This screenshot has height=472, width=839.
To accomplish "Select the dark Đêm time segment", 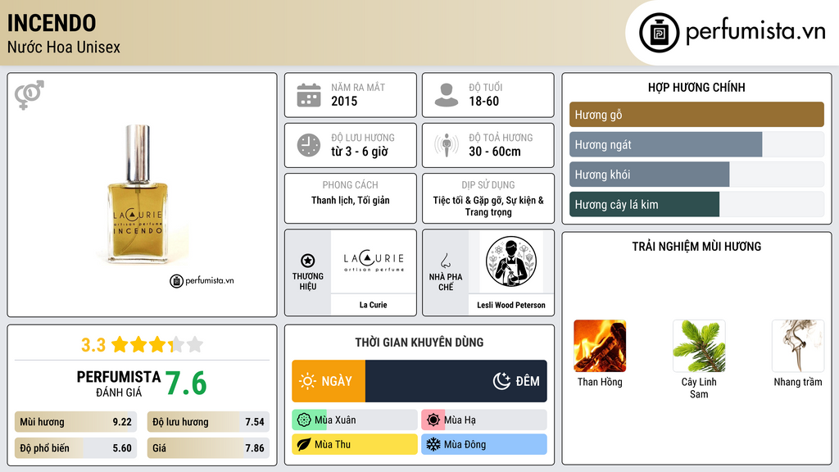I will point(456,381).
